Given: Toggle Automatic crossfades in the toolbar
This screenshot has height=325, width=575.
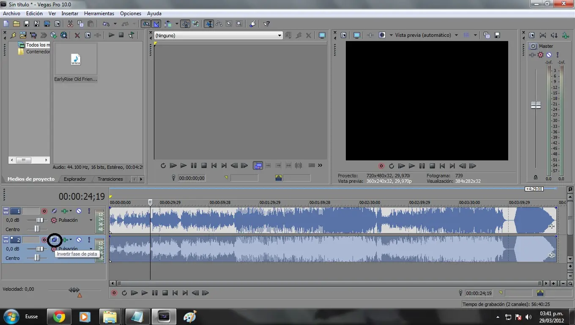Looking at the screenshot, I should 156,24.
